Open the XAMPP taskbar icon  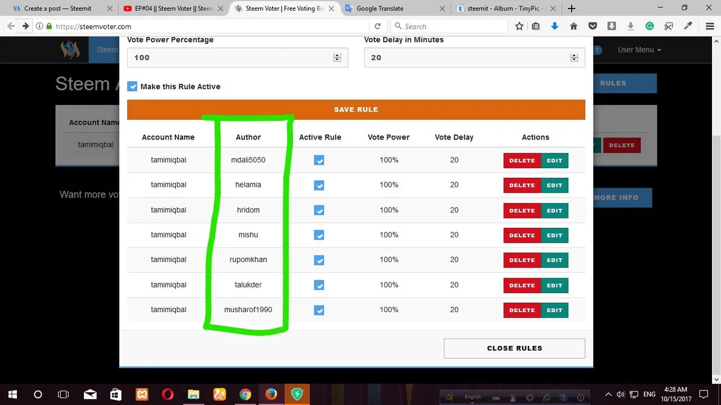point(141,394)
